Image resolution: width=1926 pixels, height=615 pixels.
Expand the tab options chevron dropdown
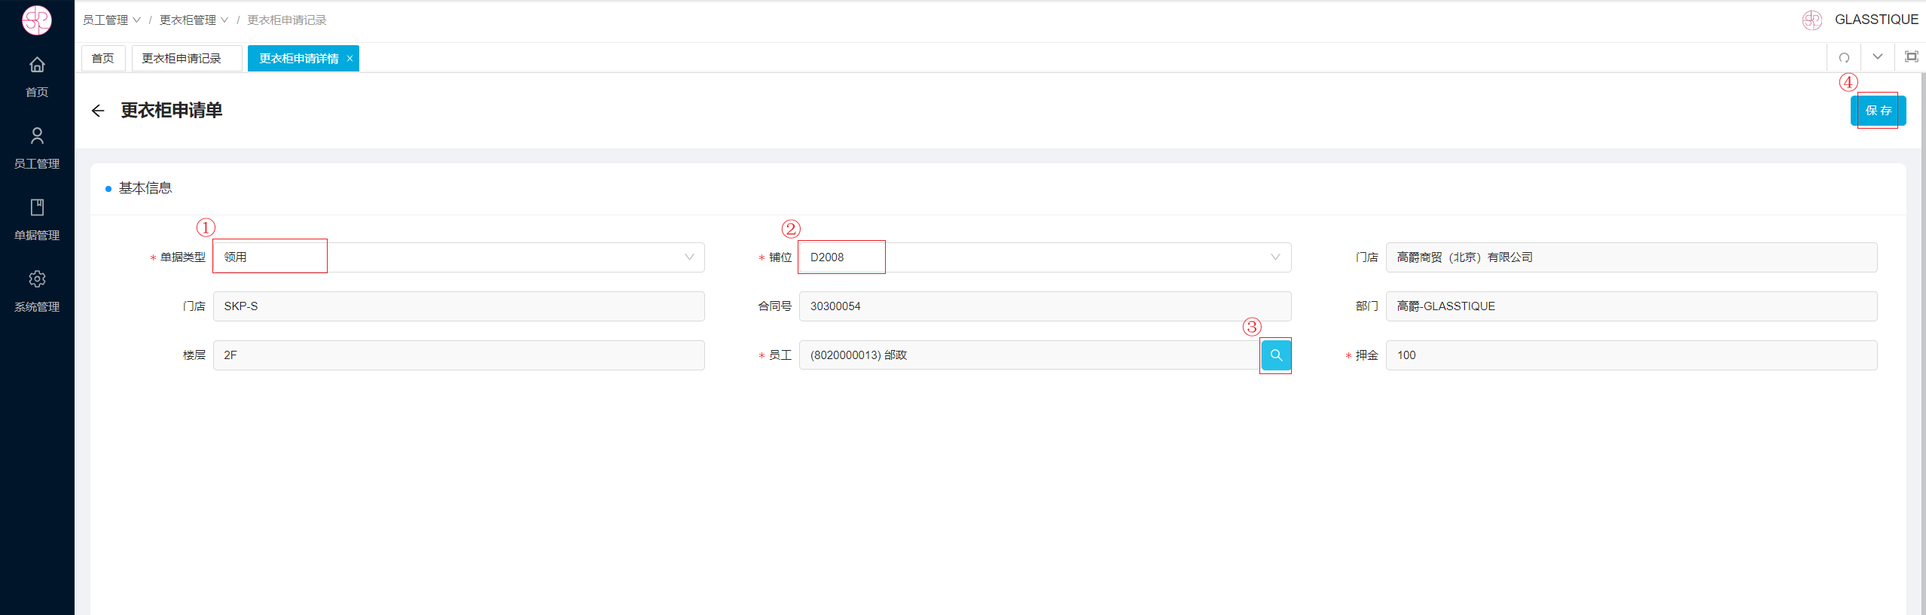pyautogui.click(x=1878, y=56)
